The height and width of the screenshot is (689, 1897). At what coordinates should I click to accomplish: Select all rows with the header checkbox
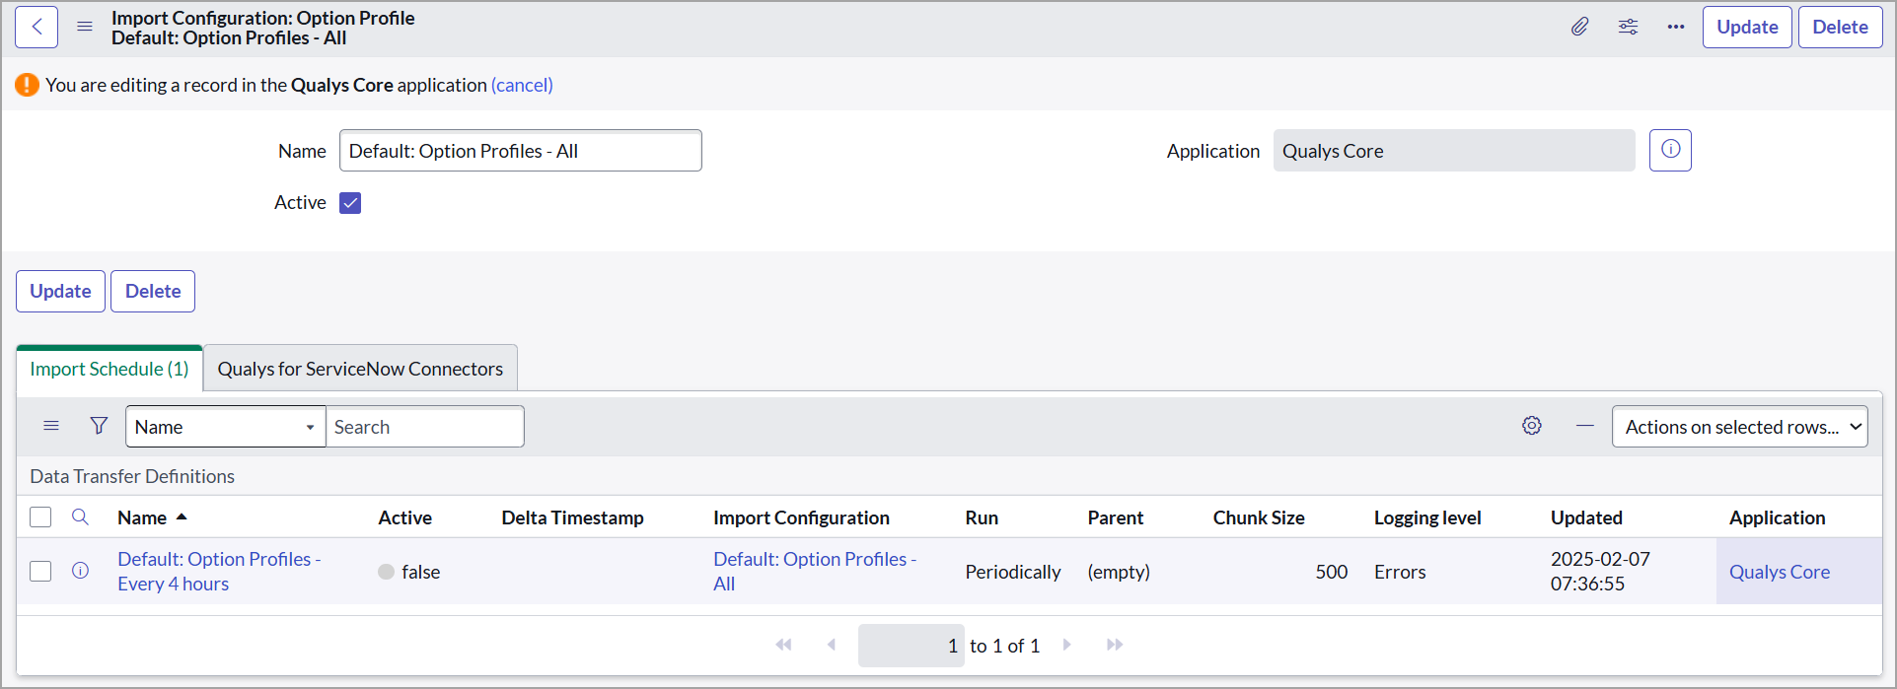(x=40, y=517)
